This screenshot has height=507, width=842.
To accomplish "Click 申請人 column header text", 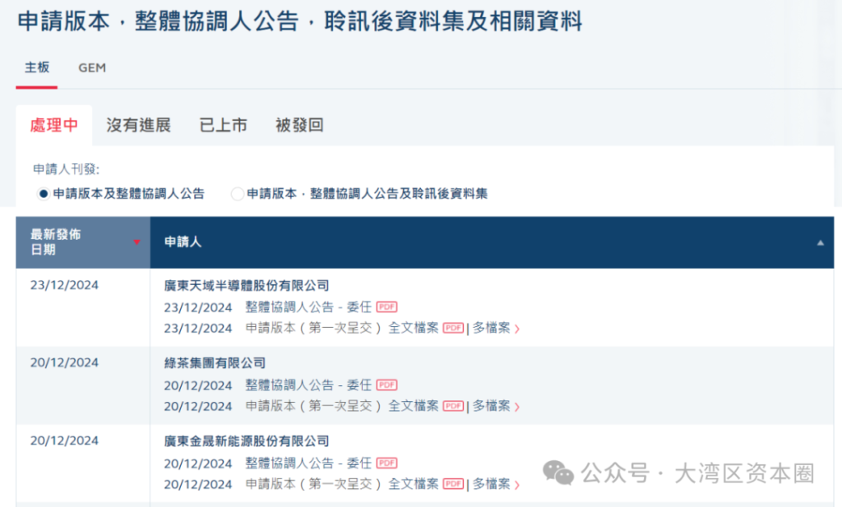I will coord(183,242).
